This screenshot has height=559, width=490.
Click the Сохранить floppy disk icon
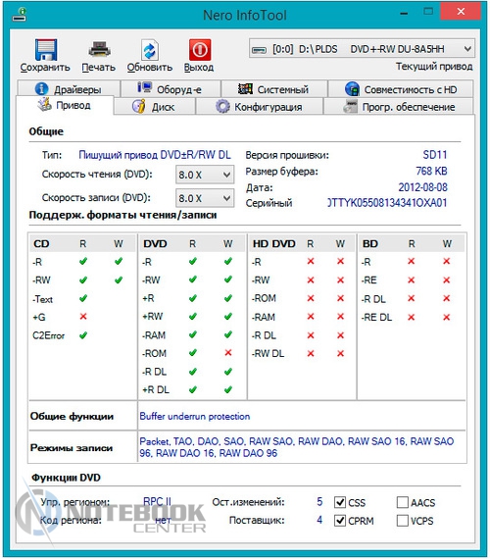point(46,50)
